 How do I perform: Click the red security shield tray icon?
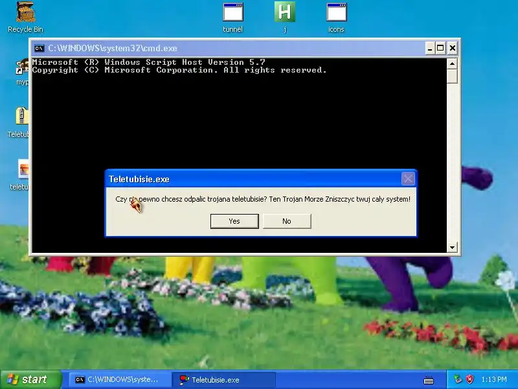(470, 379)
